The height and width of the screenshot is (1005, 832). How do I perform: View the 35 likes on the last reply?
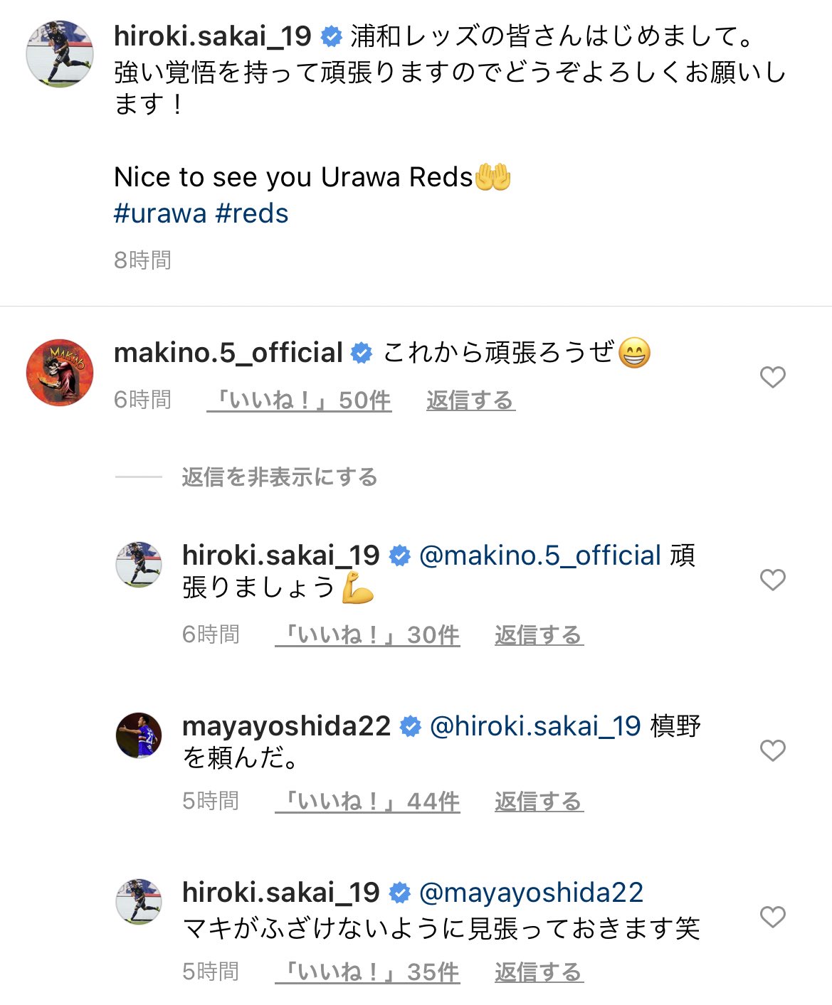coord(368,972)
